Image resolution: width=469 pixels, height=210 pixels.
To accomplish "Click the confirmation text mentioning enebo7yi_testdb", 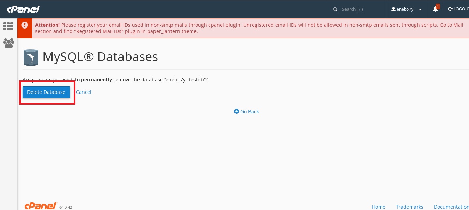I will coord(115,80).
